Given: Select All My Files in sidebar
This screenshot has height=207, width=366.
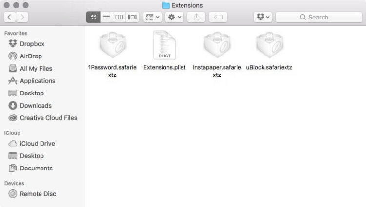Looking at the screenshot, I should 30,69.
